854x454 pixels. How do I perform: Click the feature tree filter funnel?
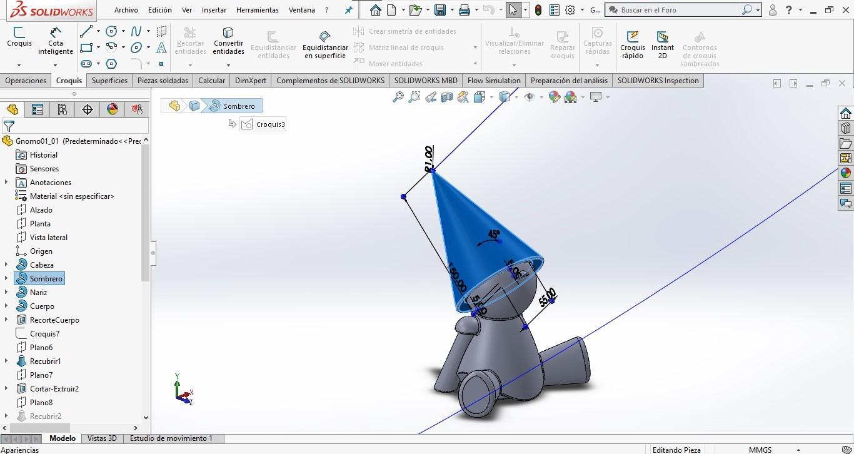9,126
